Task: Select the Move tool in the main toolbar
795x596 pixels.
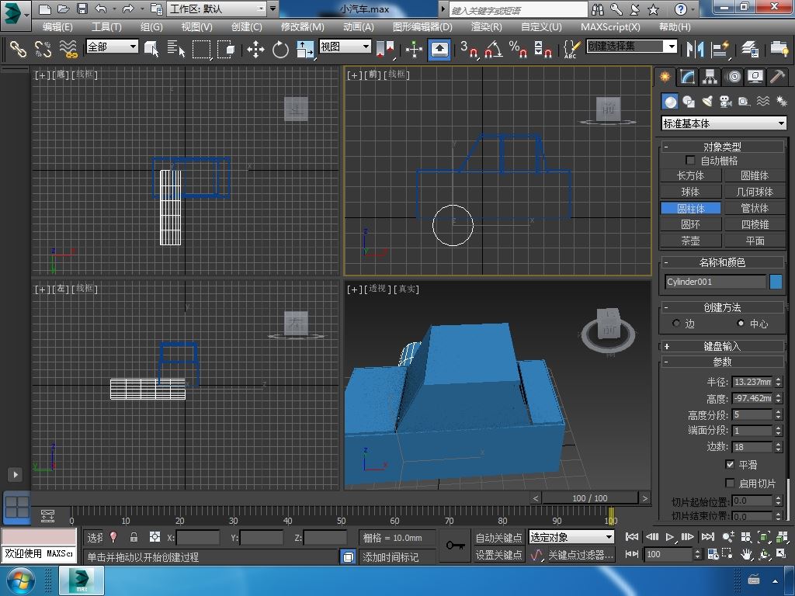Action: pyautogui.click(x=255, y=50)
